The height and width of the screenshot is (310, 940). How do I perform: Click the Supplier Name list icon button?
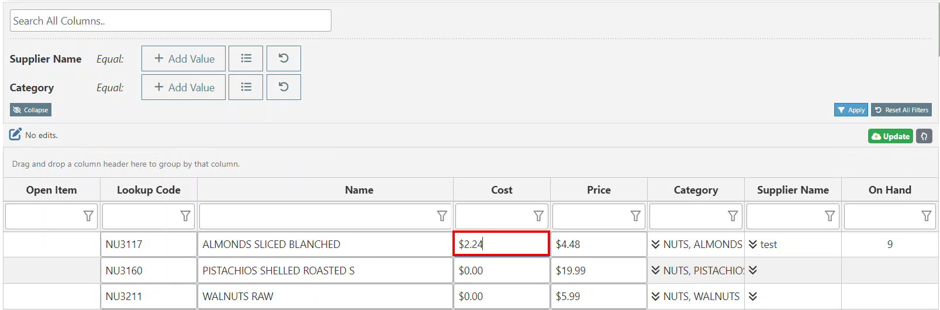click(x=246, y=58)
